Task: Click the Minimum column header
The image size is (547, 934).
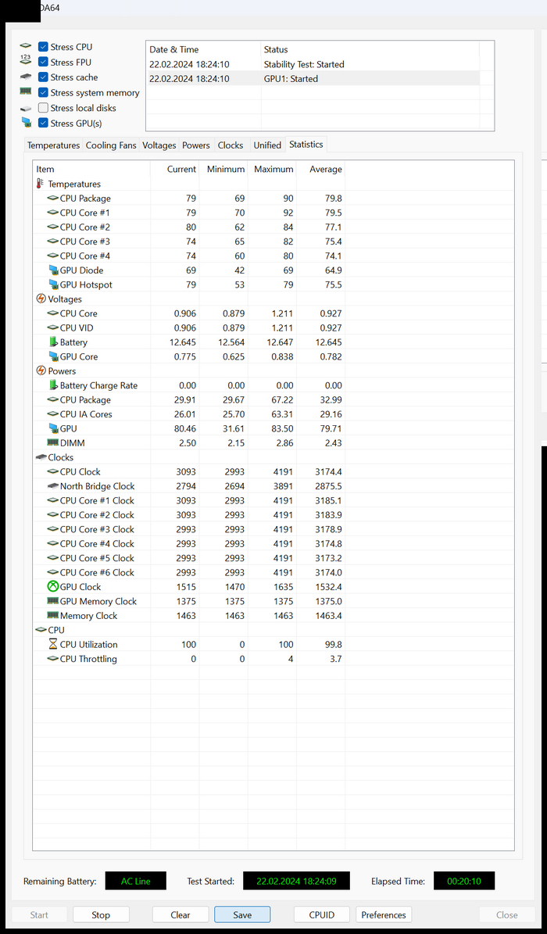Action: point(223,169)
